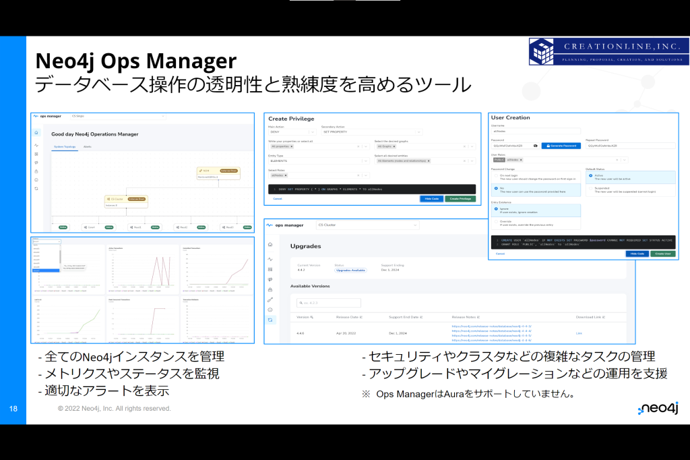Click Creationline Inc. logo
Viewport: 690px width, 460px height.
tap(609, 51)
